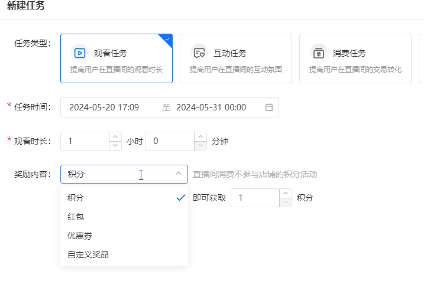Decrease minutes using the down arrow
The width and height of the screenshot is (424, 294).
tap(200, 145)
